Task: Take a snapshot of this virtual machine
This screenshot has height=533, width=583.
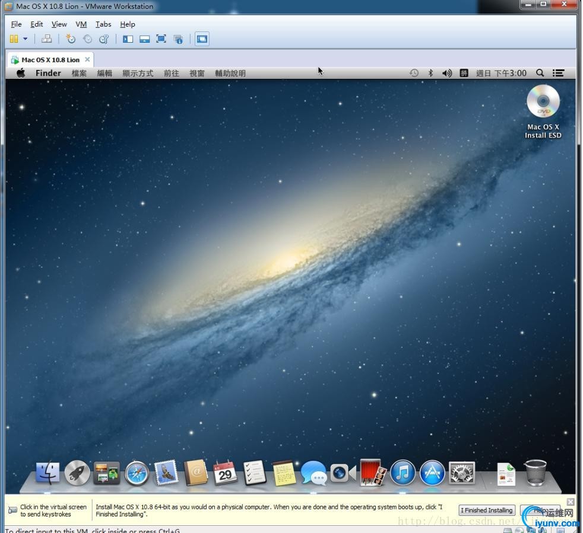Action: [x=70, y=39]
